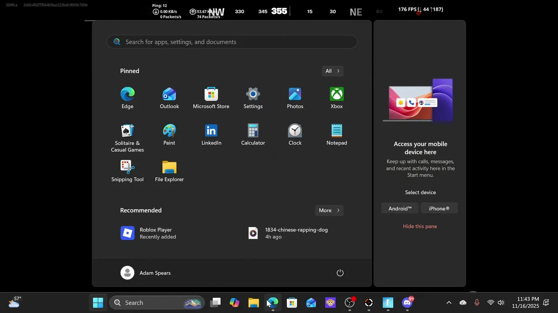
Task: Open the Calculator app
Action: click(253, 135)
